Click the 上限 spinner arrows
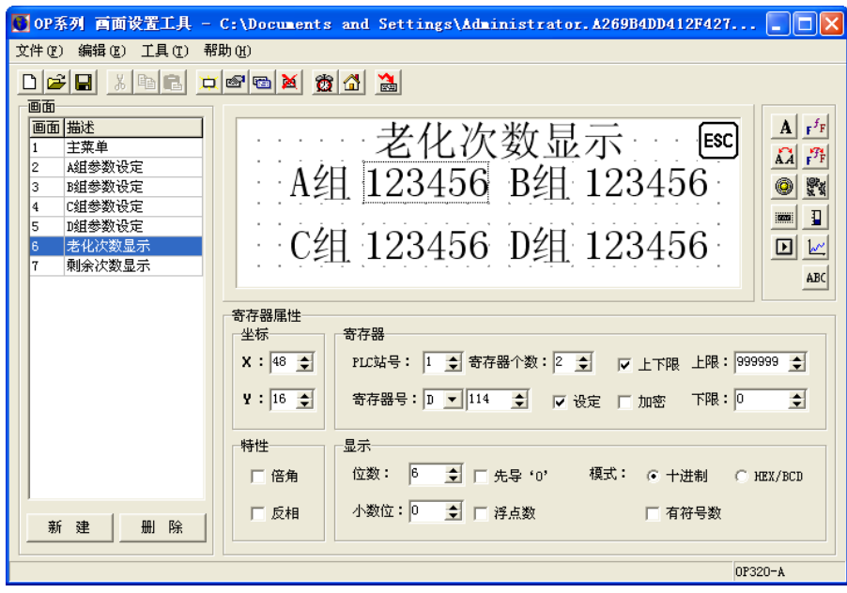Viewport: 847px width, 593px height. point(797,362)
